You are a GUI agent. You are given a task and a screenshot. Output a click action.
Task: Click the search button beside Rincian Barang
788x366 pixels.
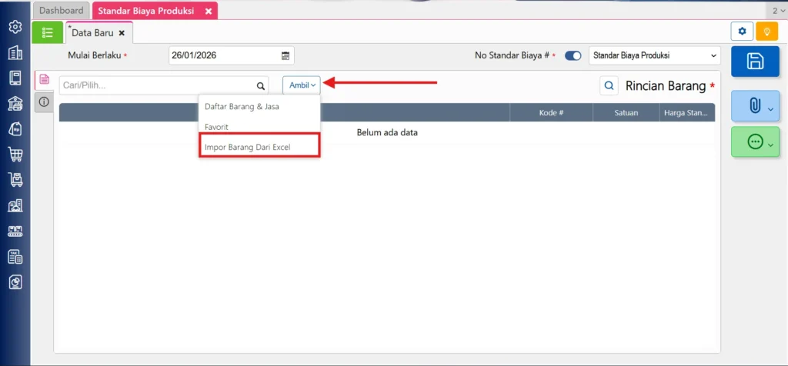(609, 86)
